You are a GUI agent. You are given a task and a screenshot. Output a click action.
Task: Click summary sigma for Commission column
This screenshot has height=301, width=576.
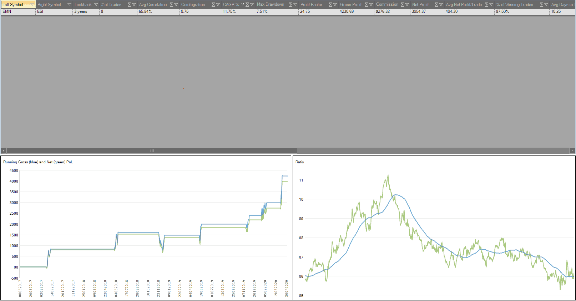point(402,5)
